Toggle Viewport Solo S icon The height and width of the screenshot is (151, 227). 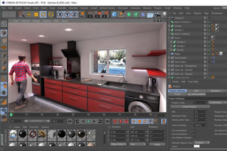coord(4,93)
